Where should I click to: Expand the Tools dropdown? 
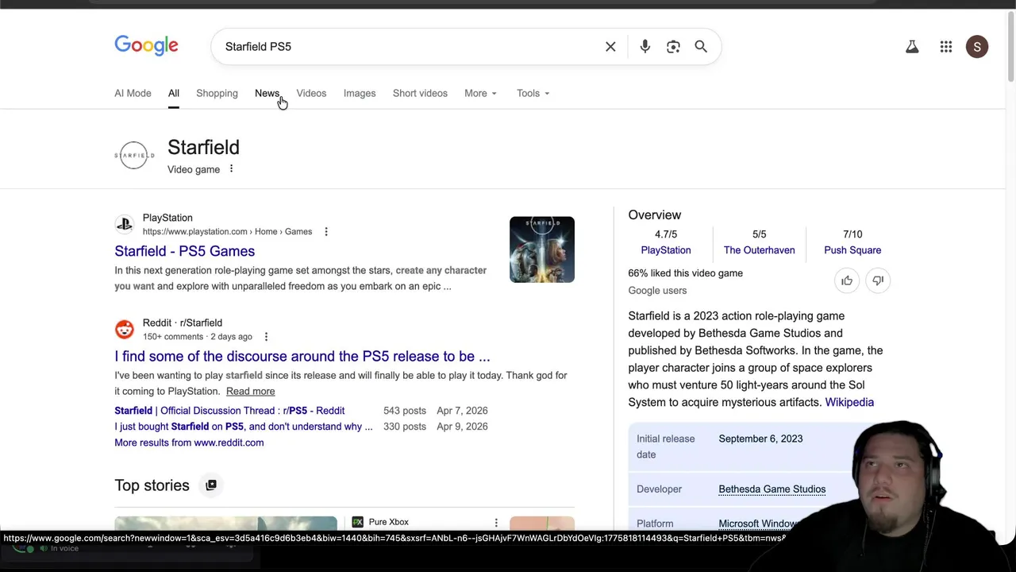click(x=533, y=93)
